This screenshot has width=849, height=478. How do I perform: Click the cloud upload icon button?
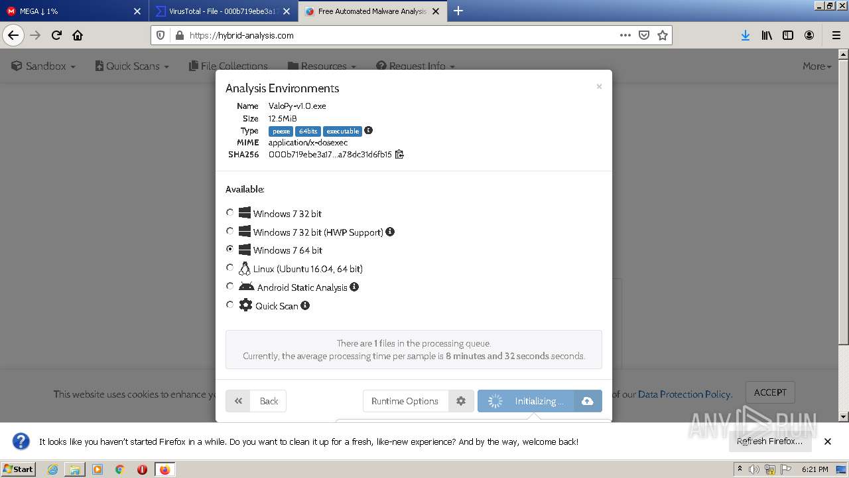pos(588,401)
